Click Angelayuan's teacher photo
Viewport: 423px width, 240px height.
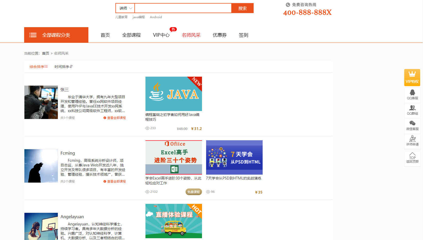41,226
